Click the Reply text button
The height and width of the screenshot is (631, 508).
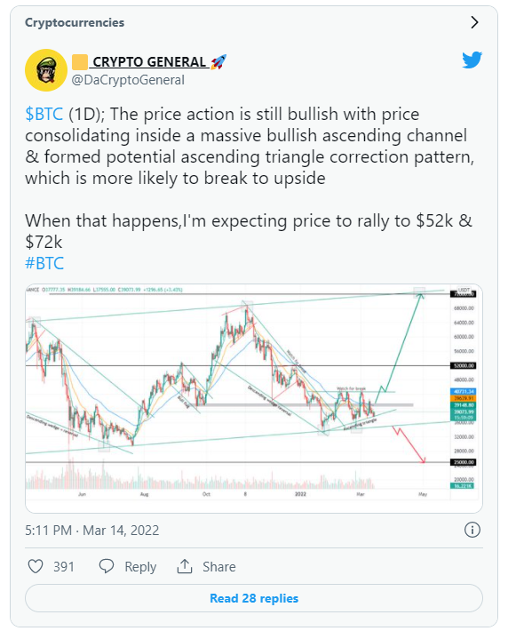click(140, 567)
